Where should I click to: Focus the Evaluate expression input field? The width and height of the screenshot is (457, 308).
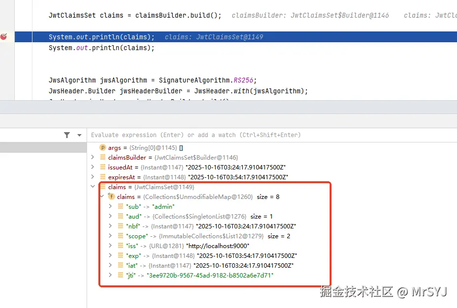[272, 135]
